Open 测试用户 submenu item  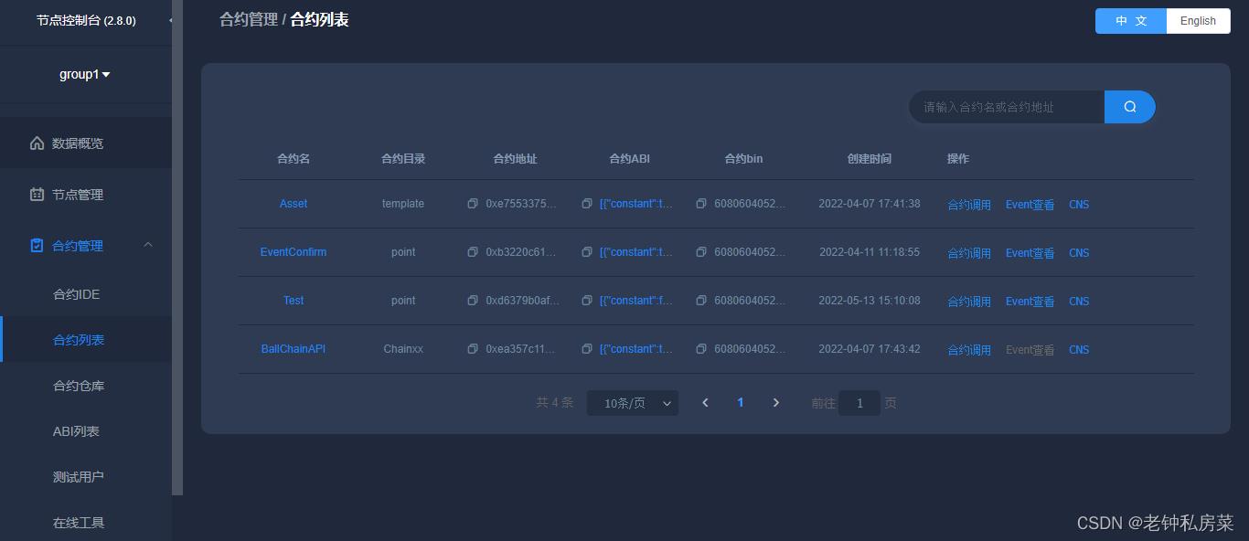[x=86, y=477]
